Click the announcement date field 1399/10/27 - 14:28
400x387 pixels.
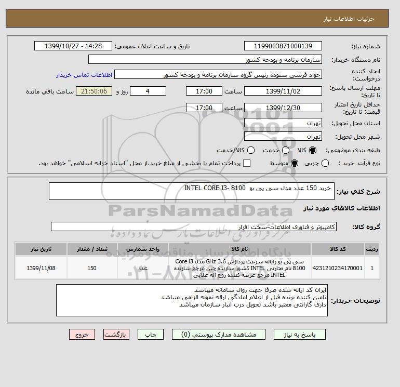click(73, 46)
